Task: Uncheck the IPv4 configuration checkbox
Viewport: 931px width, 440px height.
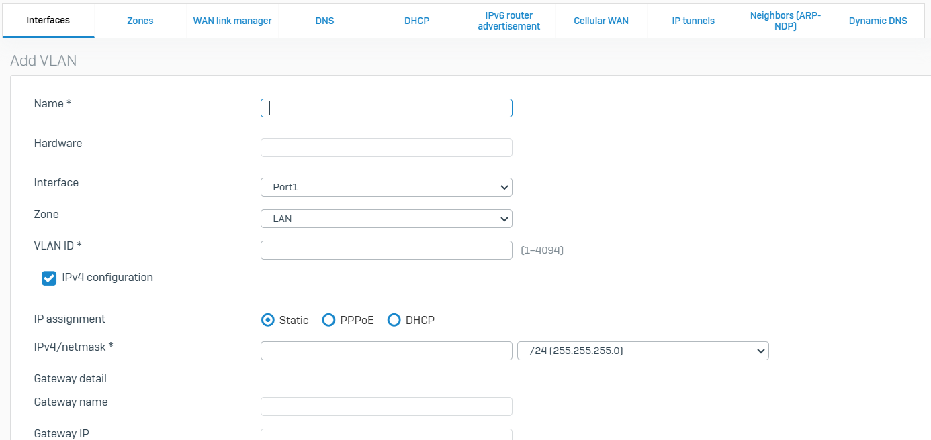Action: click(49, 278)
